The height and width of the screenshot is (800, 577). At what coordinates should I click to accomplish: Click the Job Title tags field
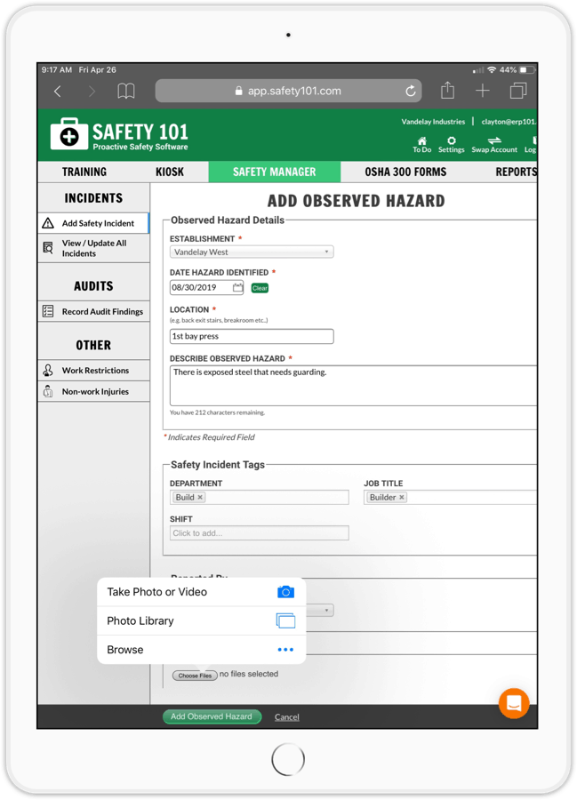click(x=451, y=498)
